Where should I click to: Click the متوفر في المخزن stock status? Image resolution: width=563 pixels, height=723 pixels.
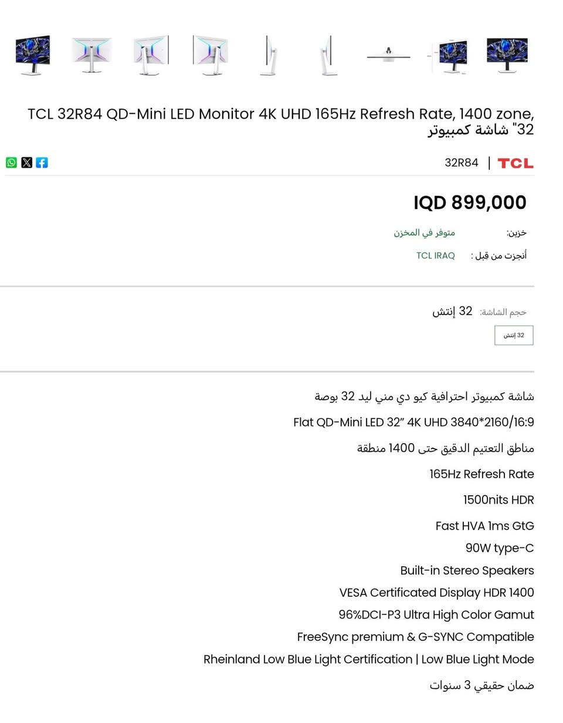(x=424, y=232)
